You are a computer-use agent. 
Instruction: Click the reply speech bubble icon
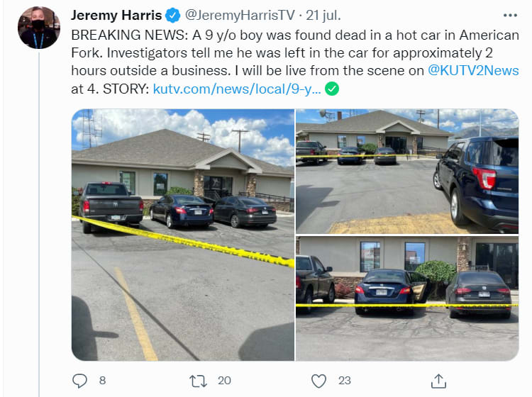[79, 381]
